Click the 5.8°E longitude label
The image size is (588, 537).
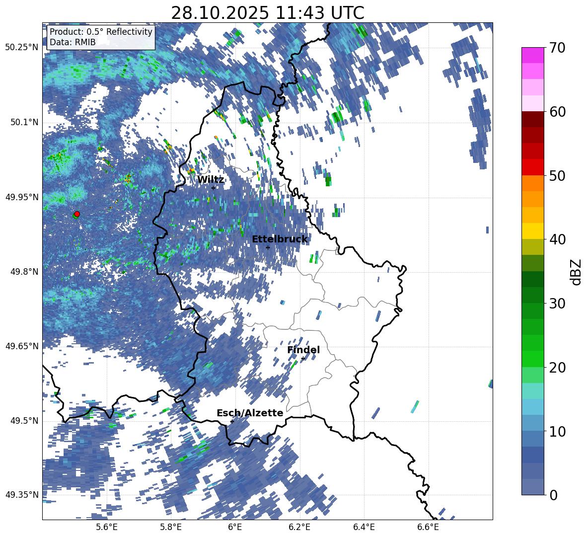tap(171, 527)
